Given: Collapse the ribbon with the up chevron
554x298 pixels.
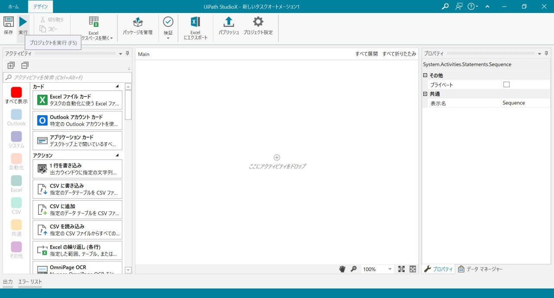Looking at the screenshot, I should (x=488, y=6).
